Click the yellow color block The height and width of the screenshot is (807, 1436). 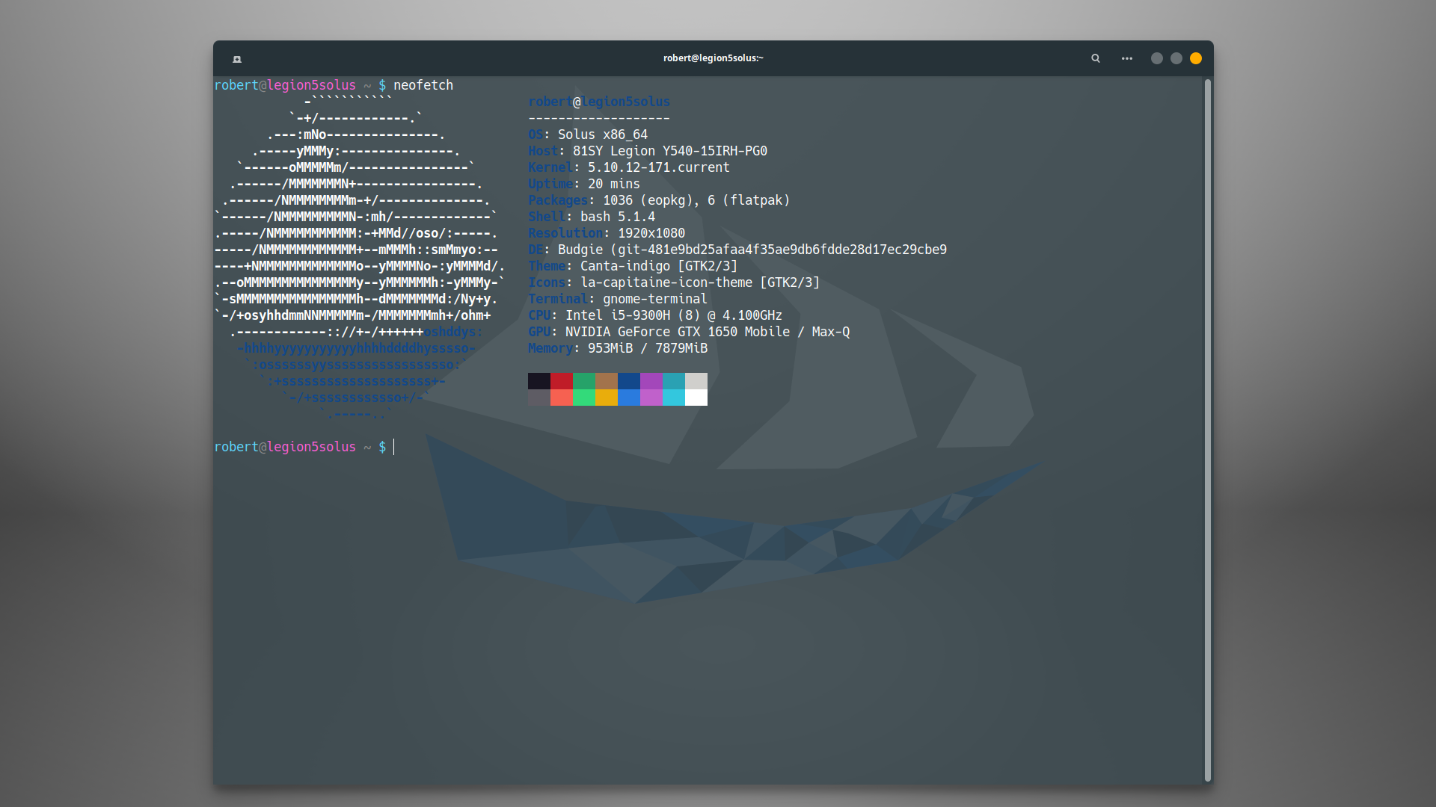point(607,398)
